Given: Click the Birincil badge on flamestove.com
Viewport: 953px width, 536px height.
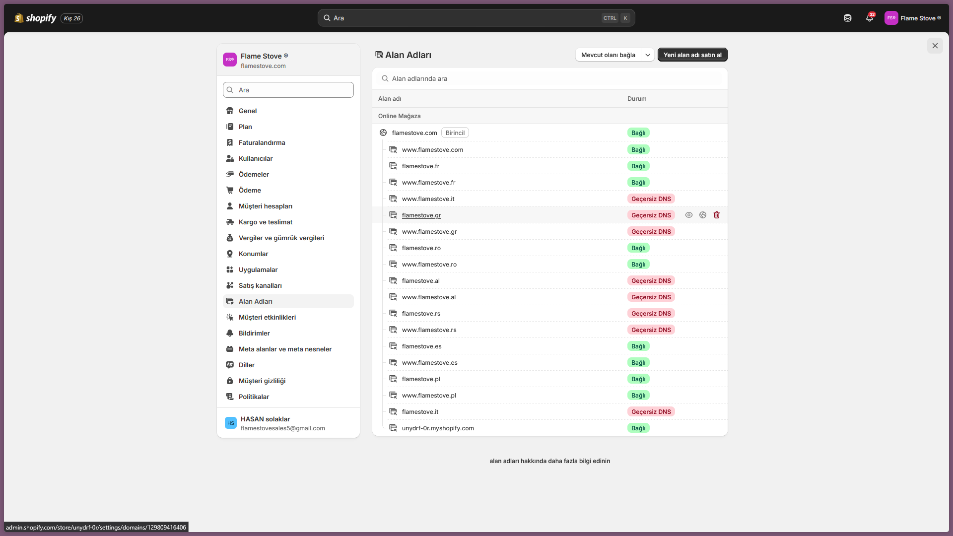Looking at the screenshot, I should (455, 133).
